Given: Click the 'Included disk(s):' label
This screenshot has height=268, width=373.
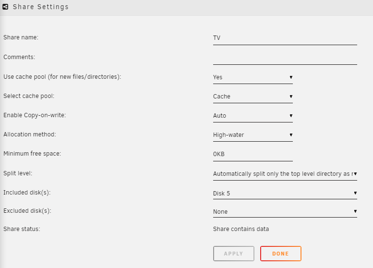Looking at the screenshot, I should tap(27, 193).
